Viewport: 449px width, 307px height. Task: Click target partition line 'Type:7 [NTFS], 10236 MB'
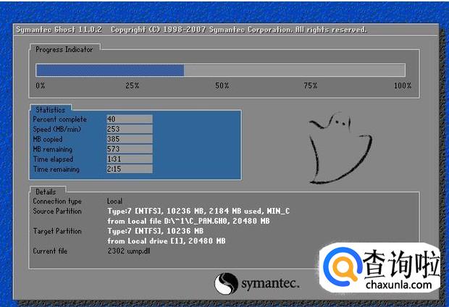tap(155, 231)
